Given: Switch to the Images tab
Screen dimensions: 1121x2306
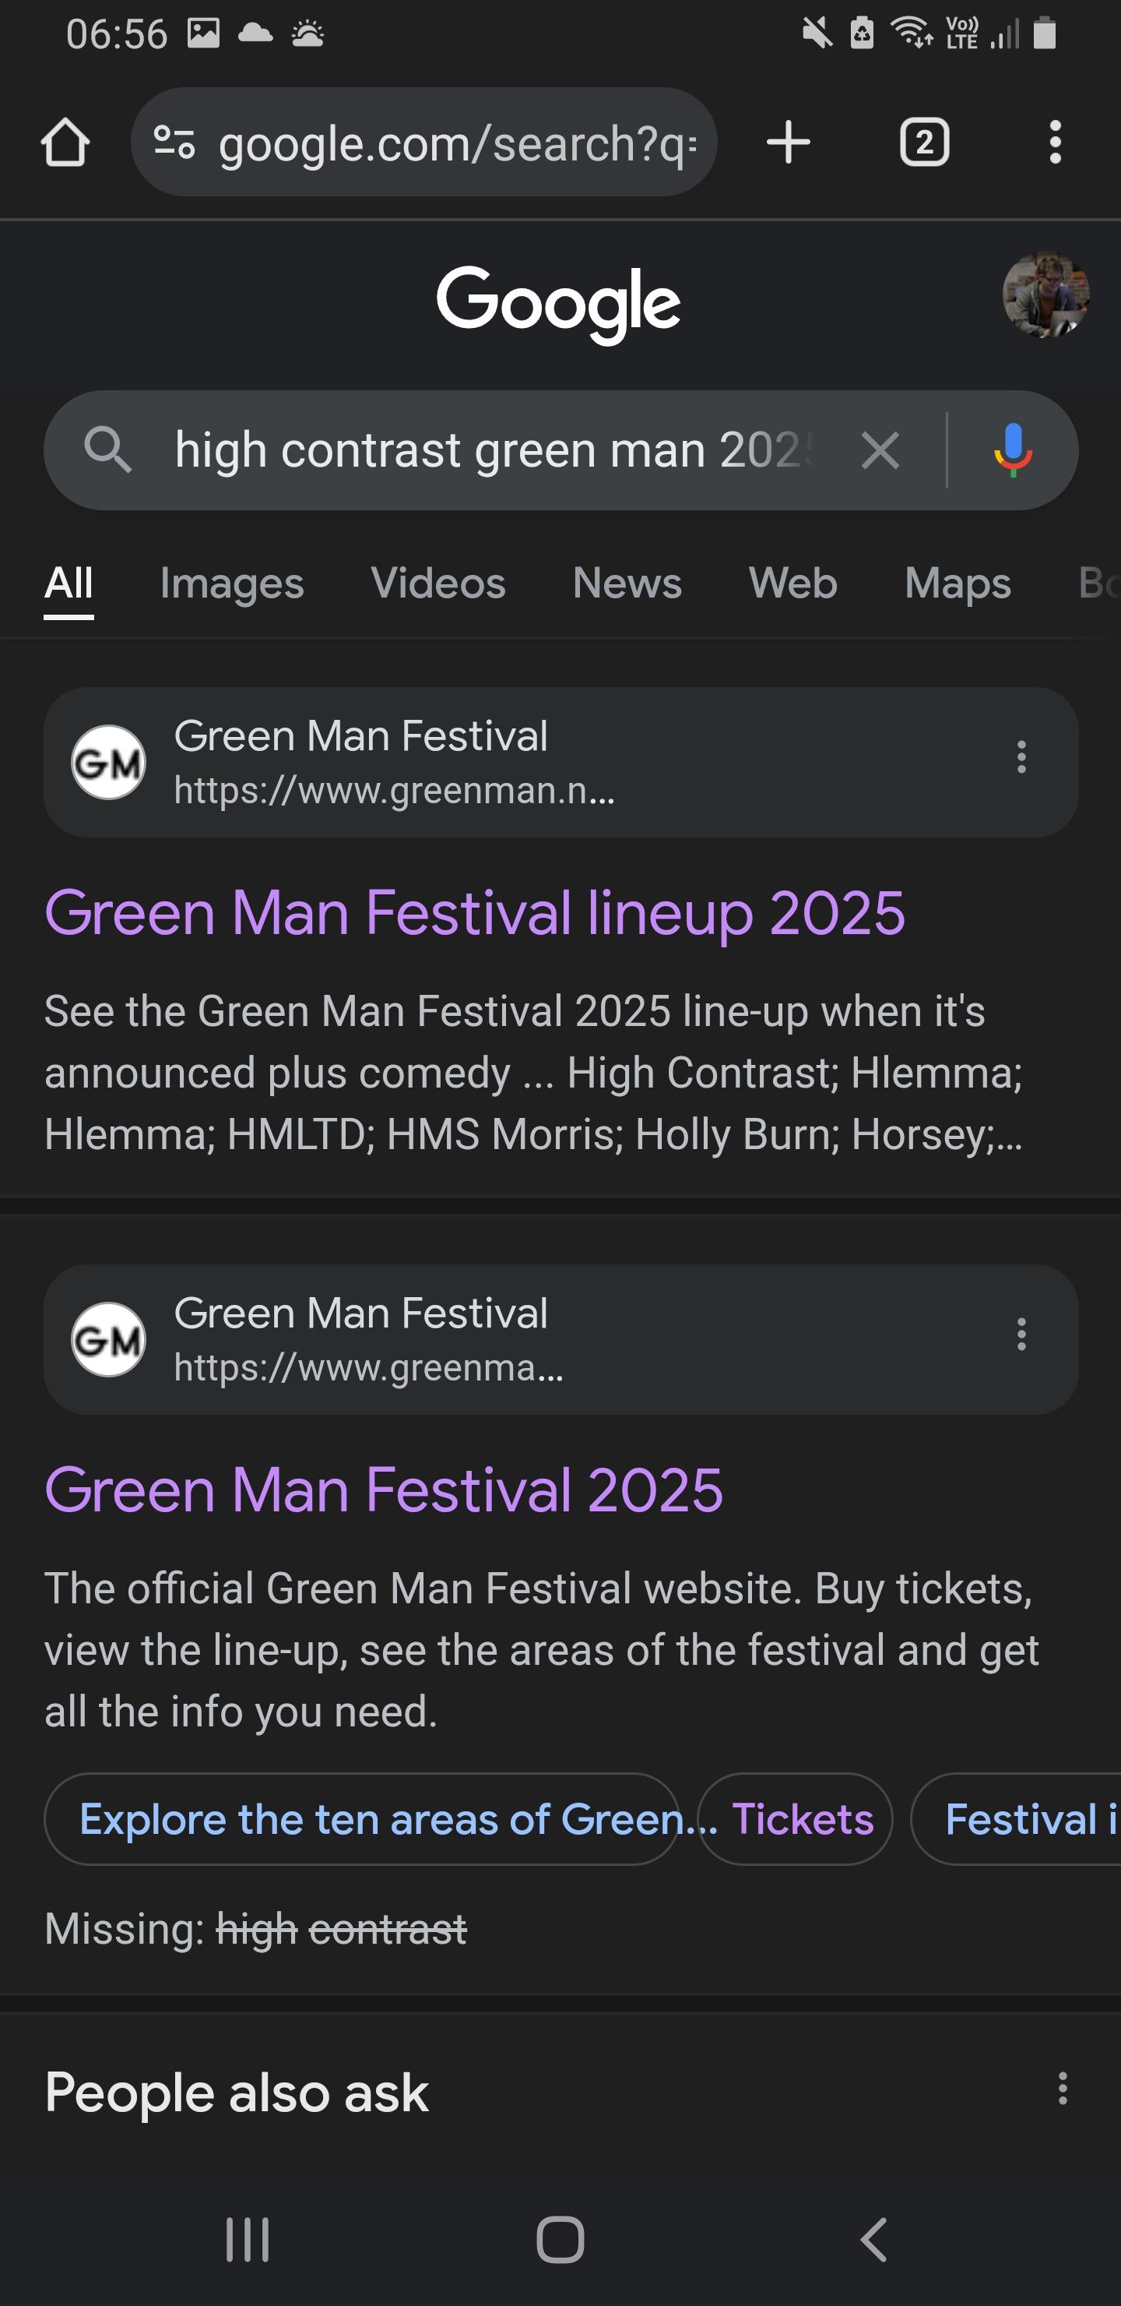Looking at the screenshot, I should (x=232, y=583).
